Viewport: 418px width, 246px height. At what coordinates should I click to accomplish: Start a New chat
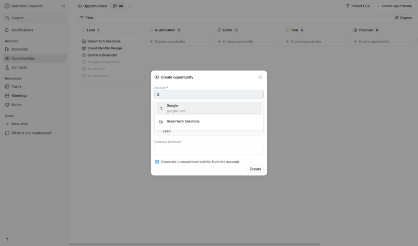[x=34, y=124]
